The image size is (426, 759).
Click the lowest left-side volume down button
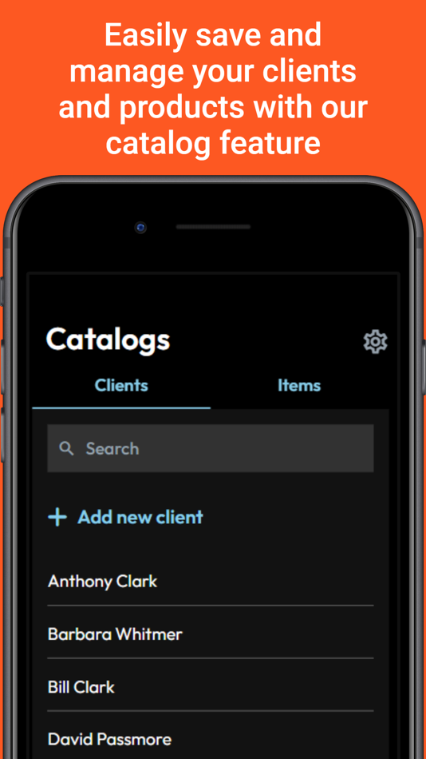(x=2, y=434)
